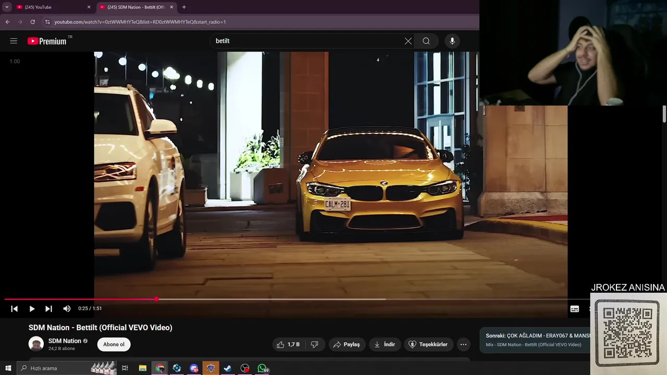Open the blue hexagon app in the taskbar
Viewport: 667px width, 375px height.
pyautogui.click(x=177, y=368)
